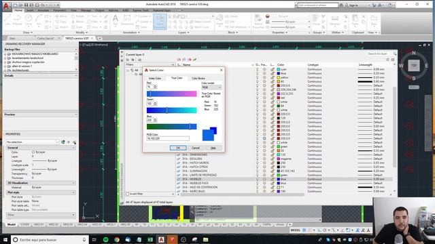Click the Blue value spinner arrows
The height and width of the screenshot is (244, 435).
[x=155, y=120]
